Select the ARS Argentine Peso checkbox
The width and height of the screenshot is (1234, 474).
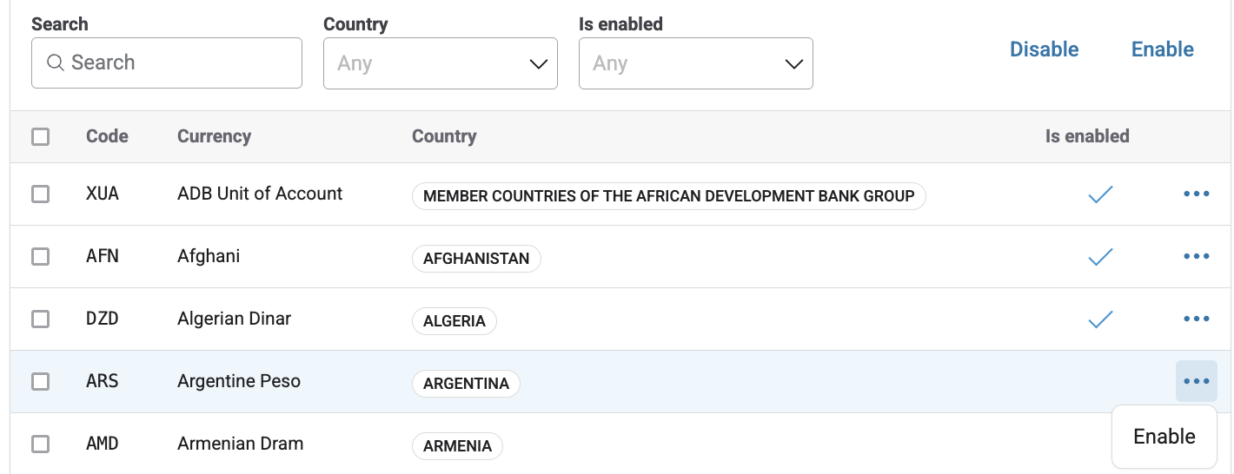pos(40,381)
